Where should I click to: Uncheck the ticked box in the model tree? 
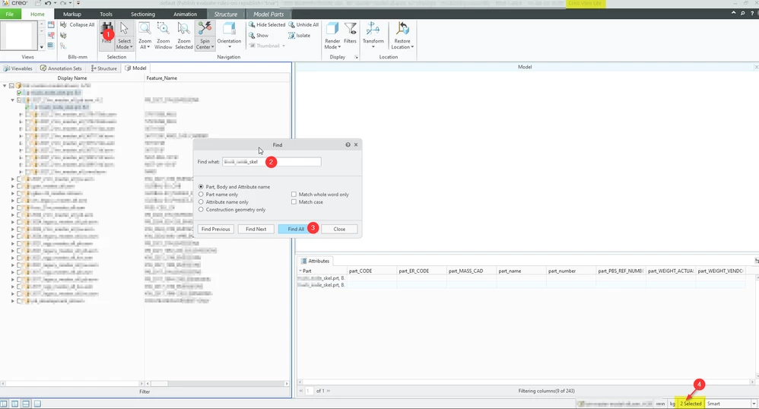(19, 93)
